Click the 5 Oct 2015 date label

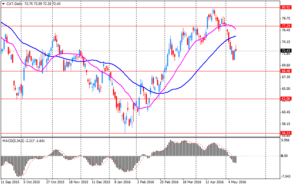32,182
